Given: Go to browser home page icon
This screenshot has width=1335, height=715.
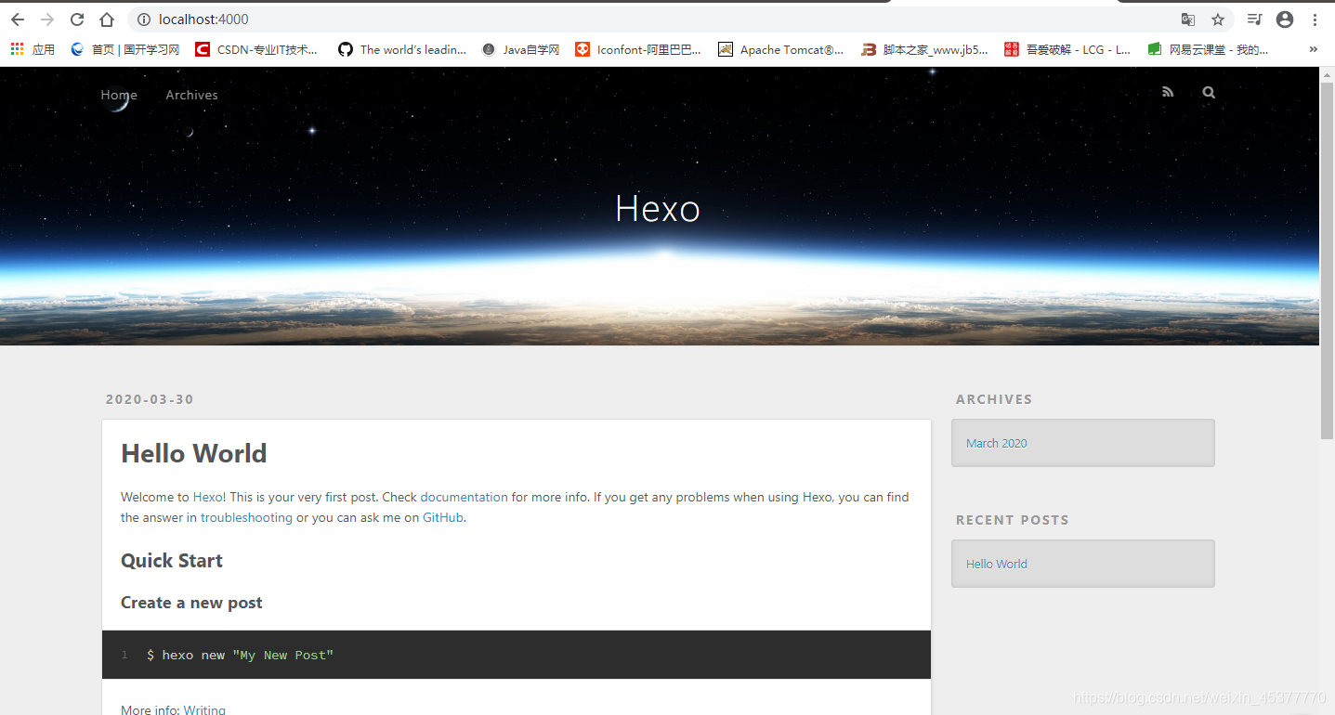Looking at the screenshot, I should point(107,19).
